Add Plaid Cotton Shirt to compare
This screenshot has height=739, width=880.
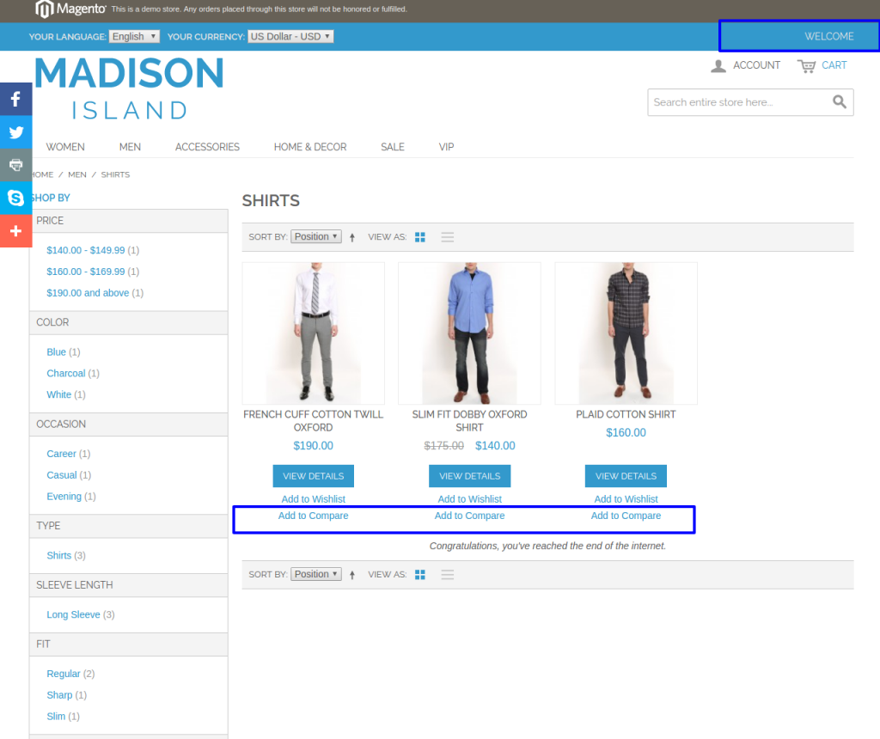click(x=626, y=516)
